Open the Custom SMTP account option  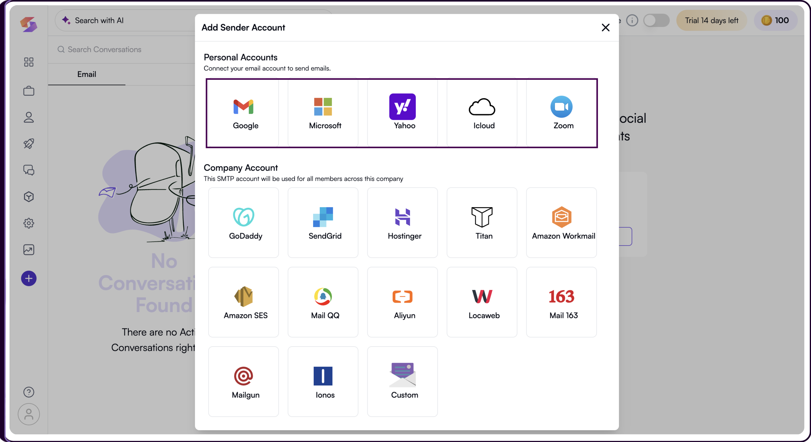402,381
